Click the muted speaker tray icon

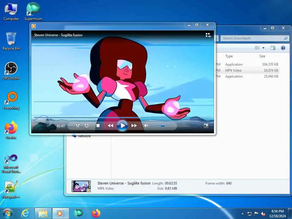pyautogui.click(x=263, y=214)
